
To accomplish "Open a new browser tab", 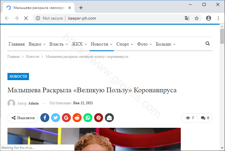I will [x=81, y=8].
